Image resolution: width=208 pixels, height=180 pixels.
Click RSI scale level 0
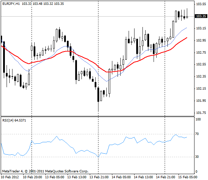197,172
